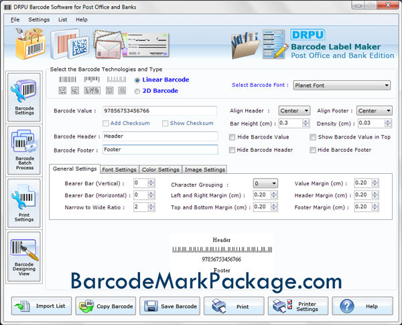Adjust the Bearer Bar (Vertical) spinner
This screenshot has width=402, height=325.
pos(151,183)
